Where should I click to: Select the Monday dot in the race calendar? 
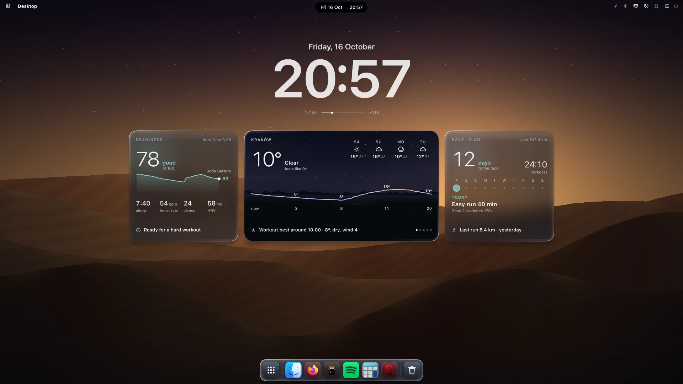(x=485, y=188)
